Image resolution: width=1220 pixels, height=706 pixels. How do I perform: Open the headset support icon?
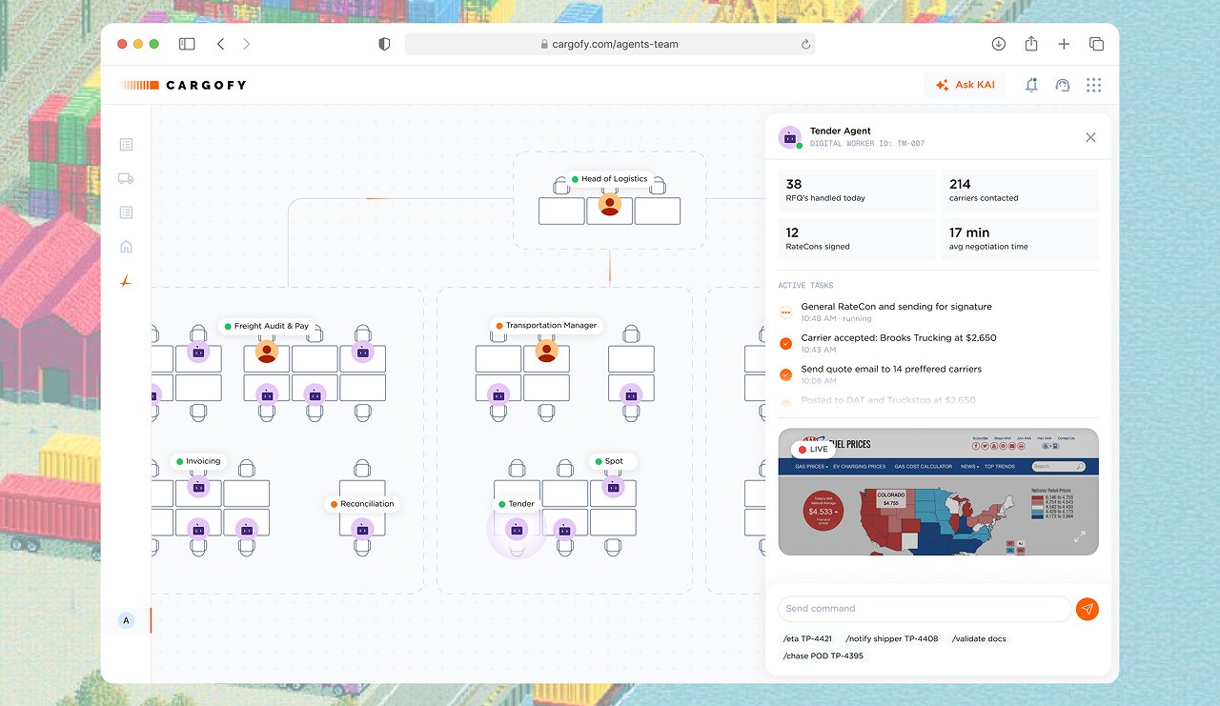click(1063, 85)
